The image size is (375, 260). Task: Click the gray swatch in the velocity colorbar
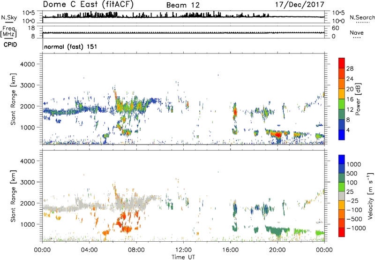(342, 196)
